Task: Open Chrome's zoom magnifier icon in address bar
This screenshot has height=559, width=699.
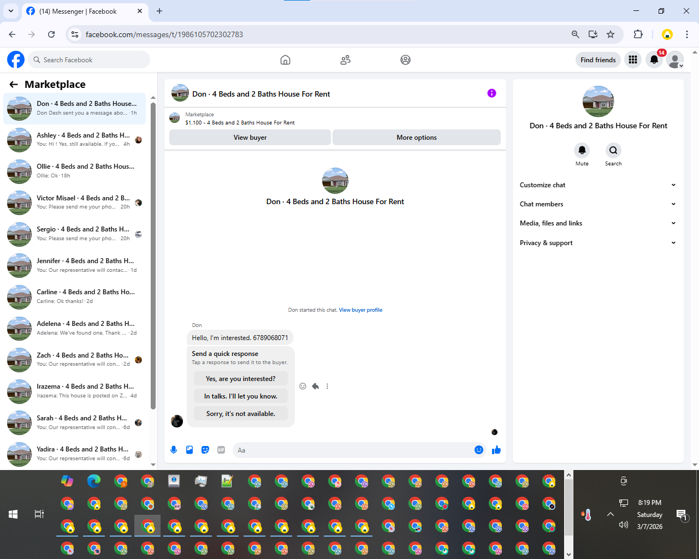Action: tap(575, 34)
